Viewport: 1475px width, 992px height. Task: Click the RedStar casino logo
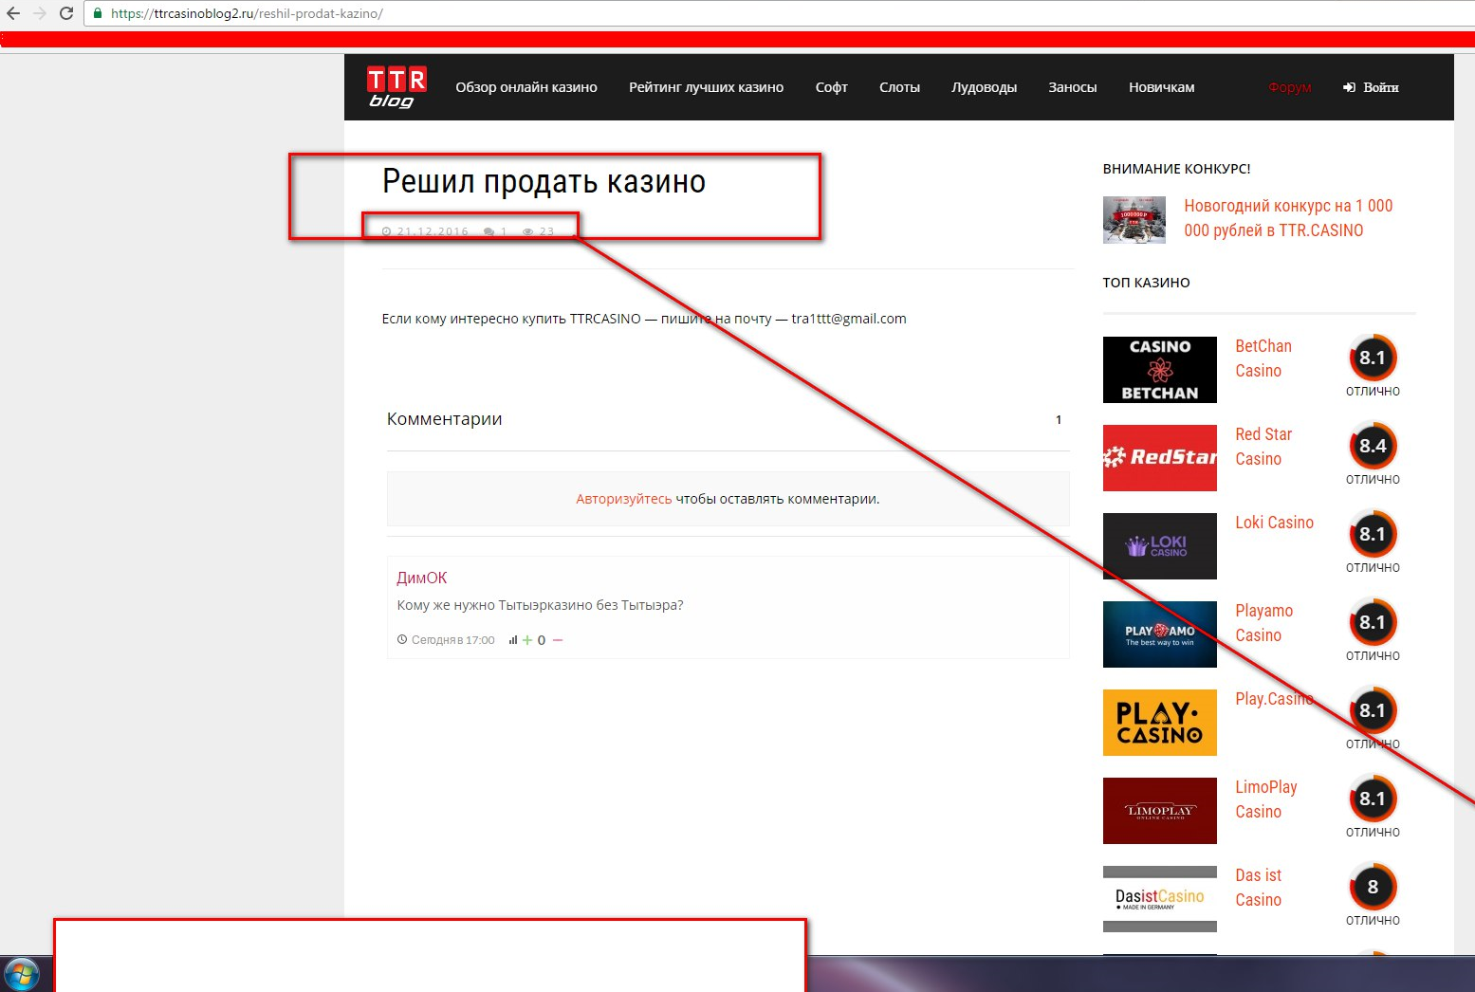click(x=1159, y=458)
